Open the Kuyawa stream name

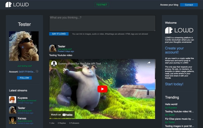point(22,98)
